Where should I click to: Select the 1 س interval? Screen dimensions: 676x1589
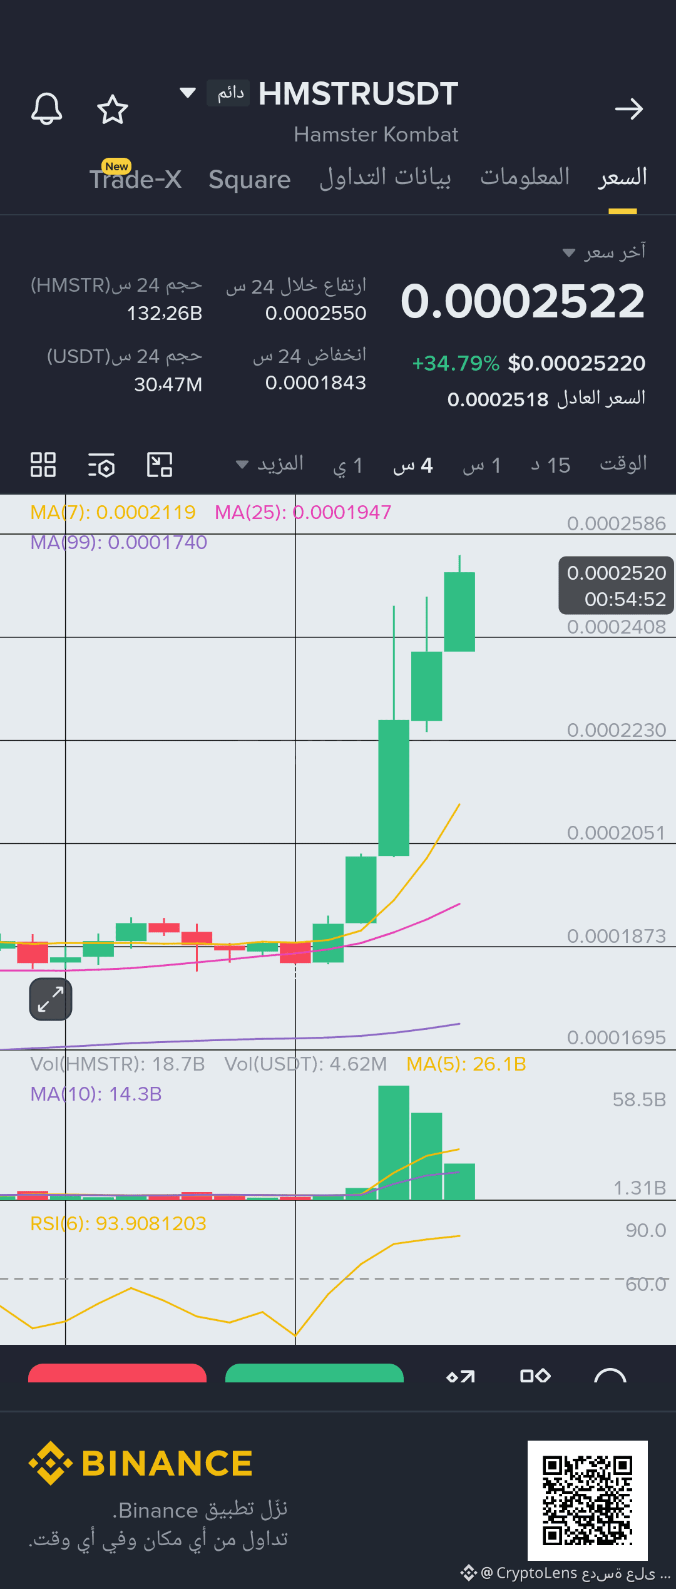click(482, 465)
